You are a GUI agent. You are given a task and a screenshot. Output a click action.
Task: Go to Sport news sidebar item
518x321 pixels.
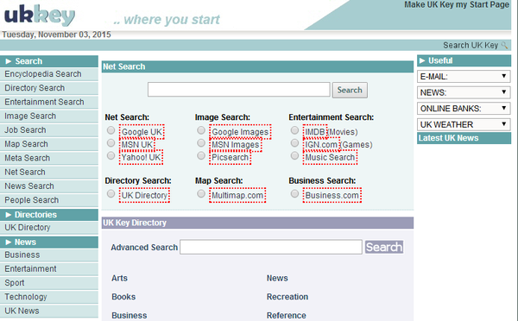(49, 283)
